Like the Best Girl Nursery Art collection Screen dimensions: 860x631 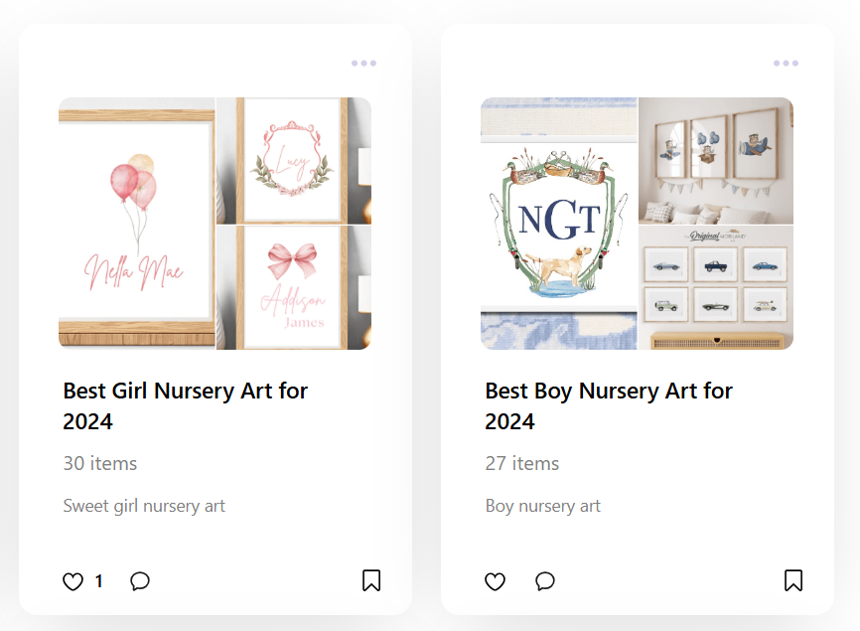tap(72, 581)
